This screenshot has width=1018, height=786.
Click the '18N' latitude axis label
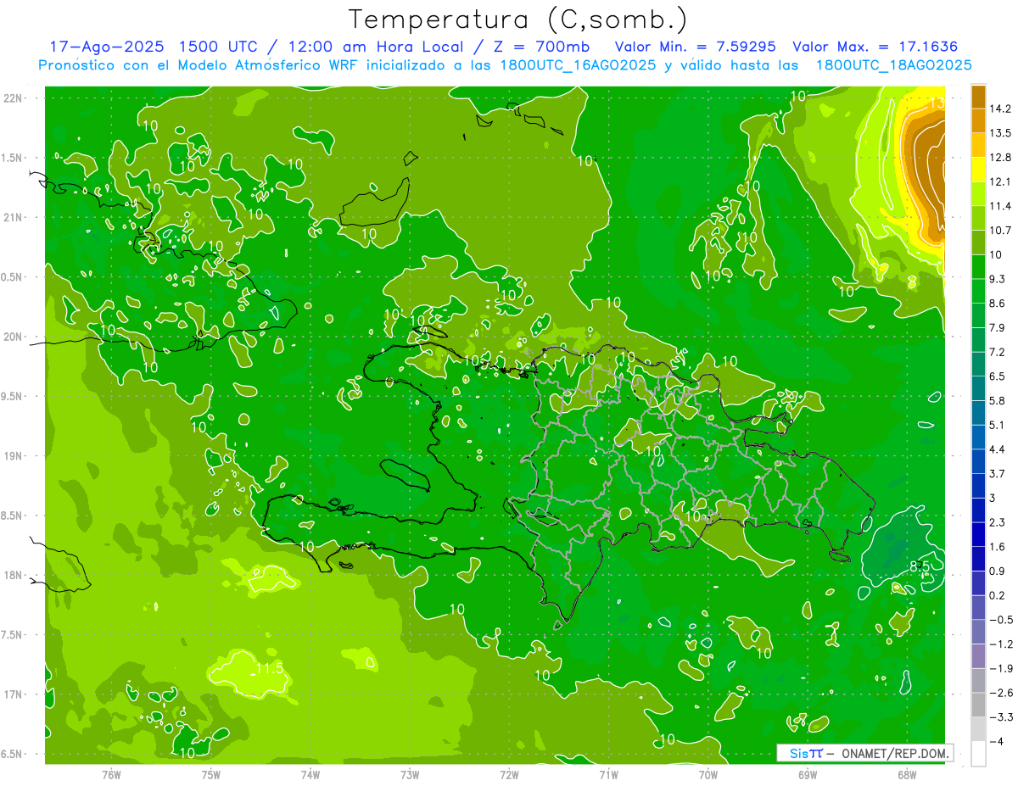[x=13, y=576]
